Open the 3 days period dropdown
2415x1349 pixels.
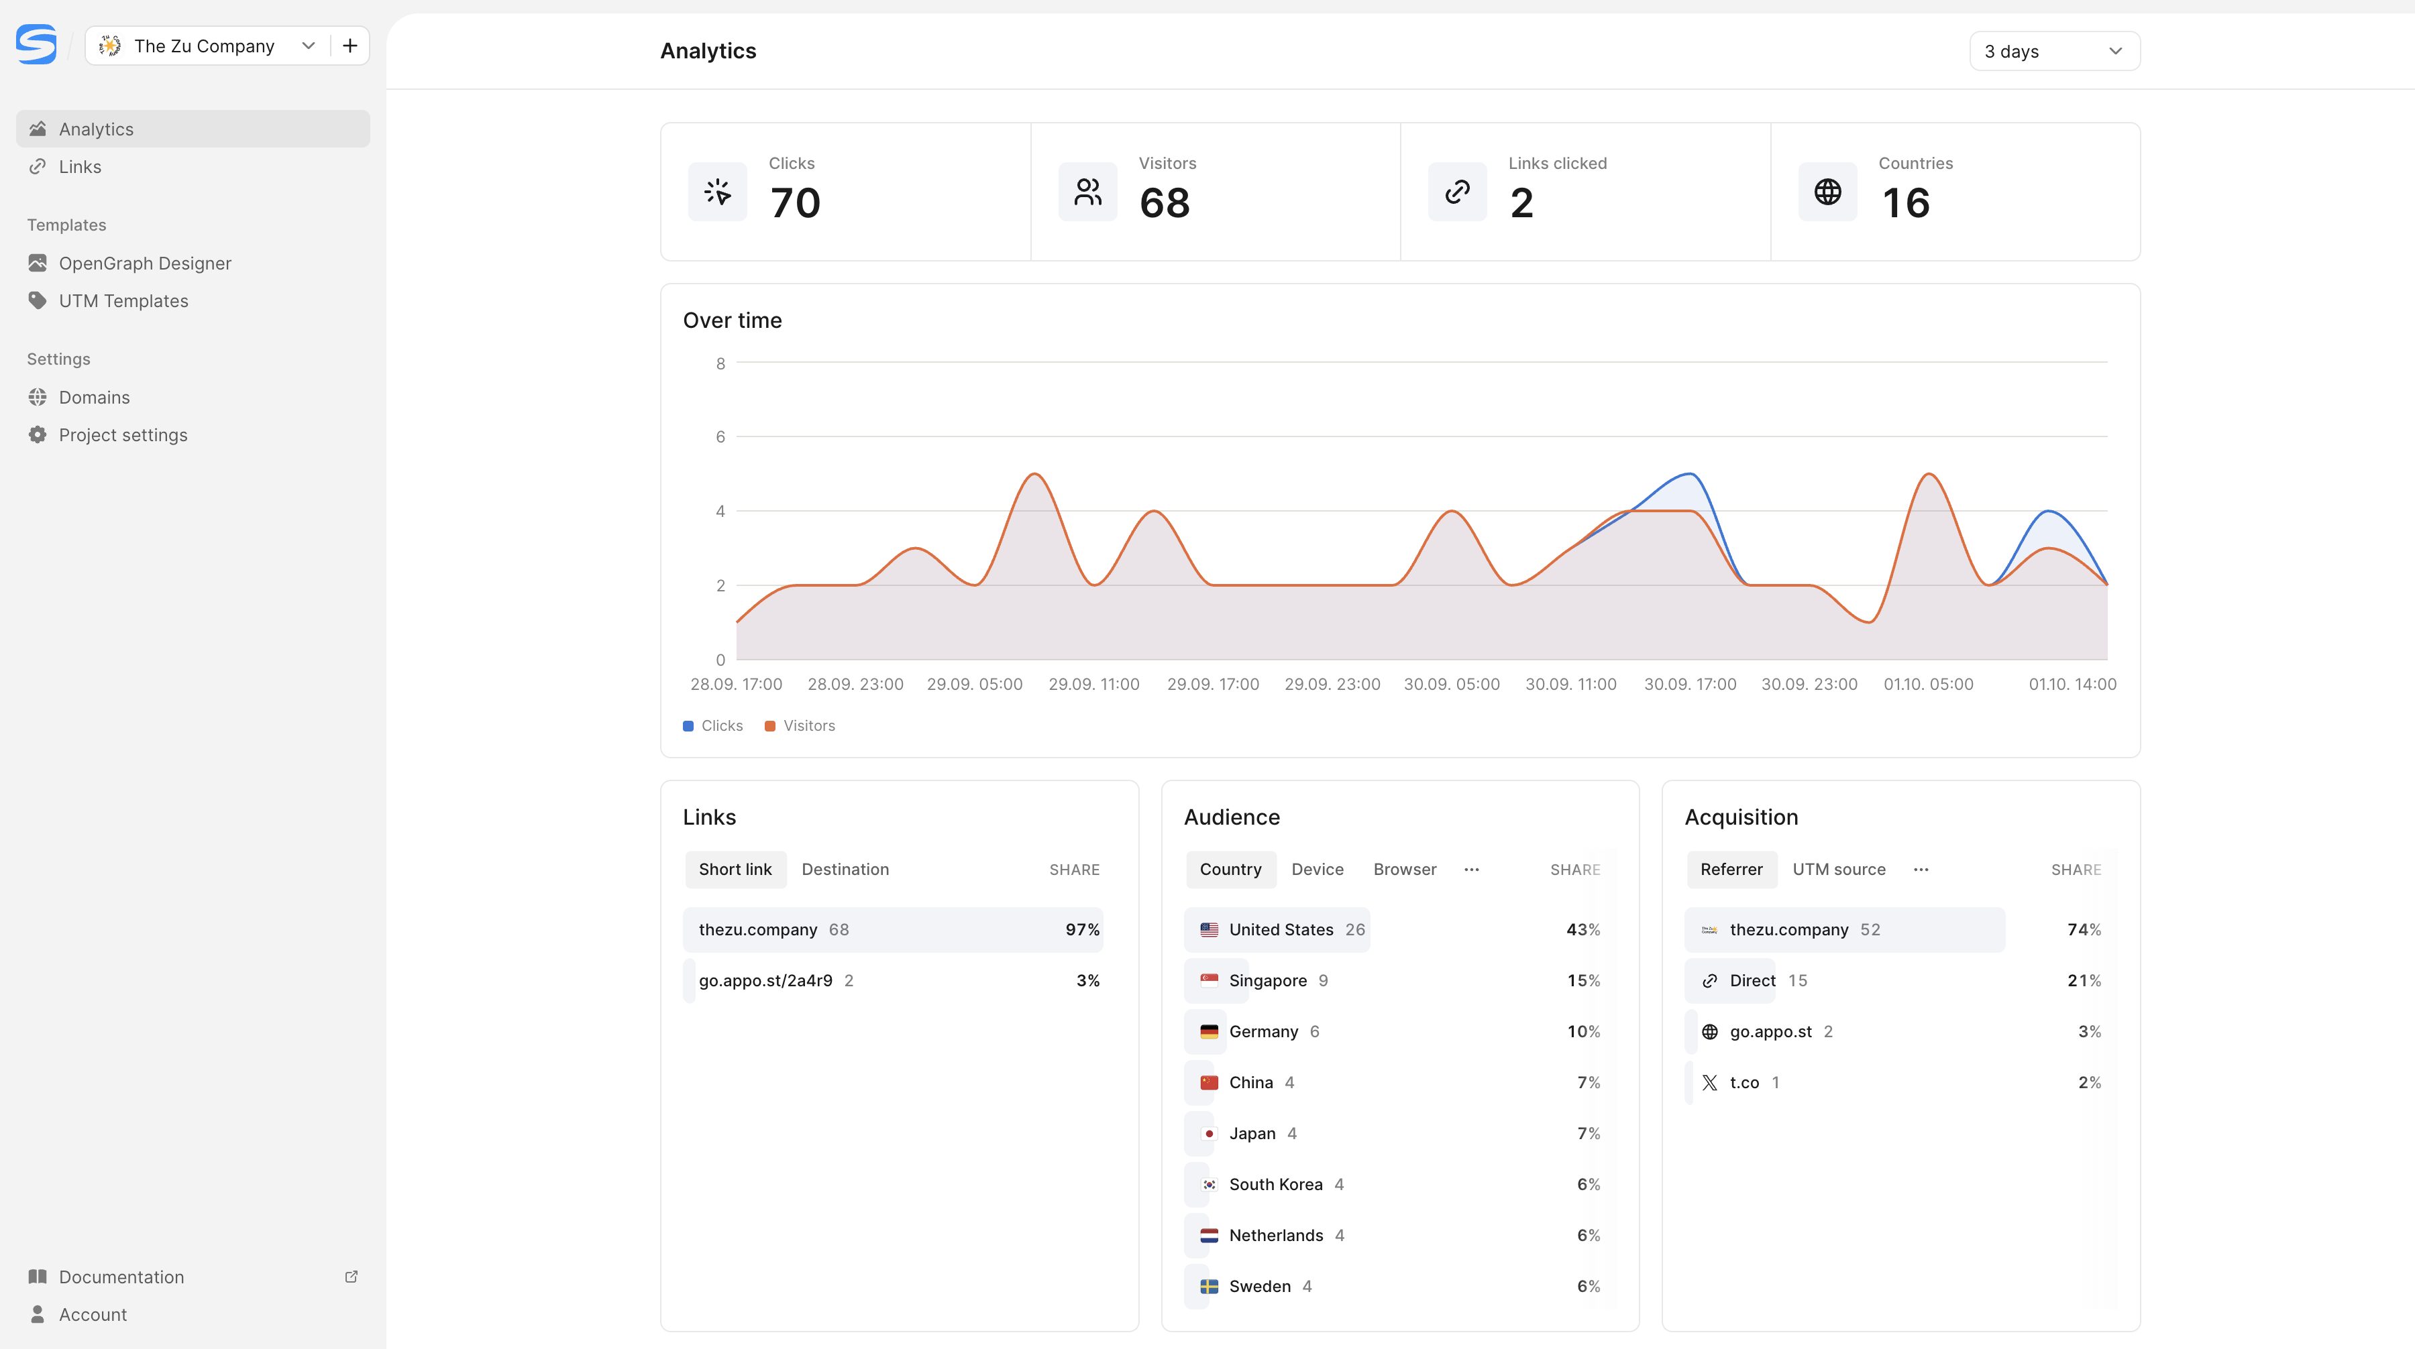coord(2054,52)
